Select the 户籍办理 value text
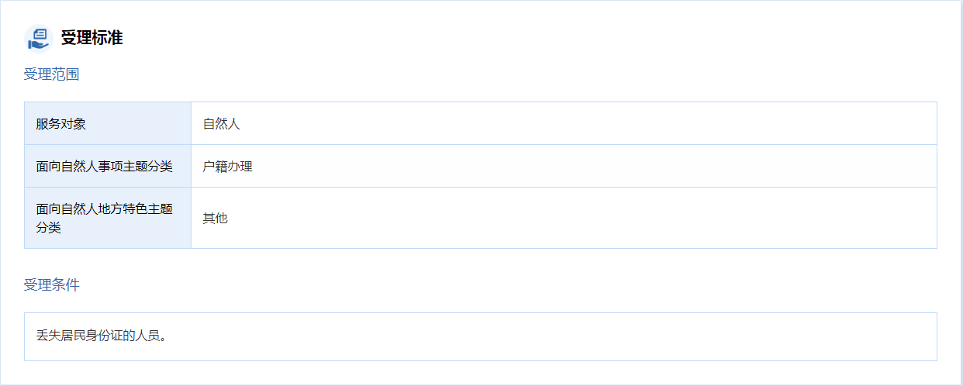 pyautogui.click(x=228, y=166)
